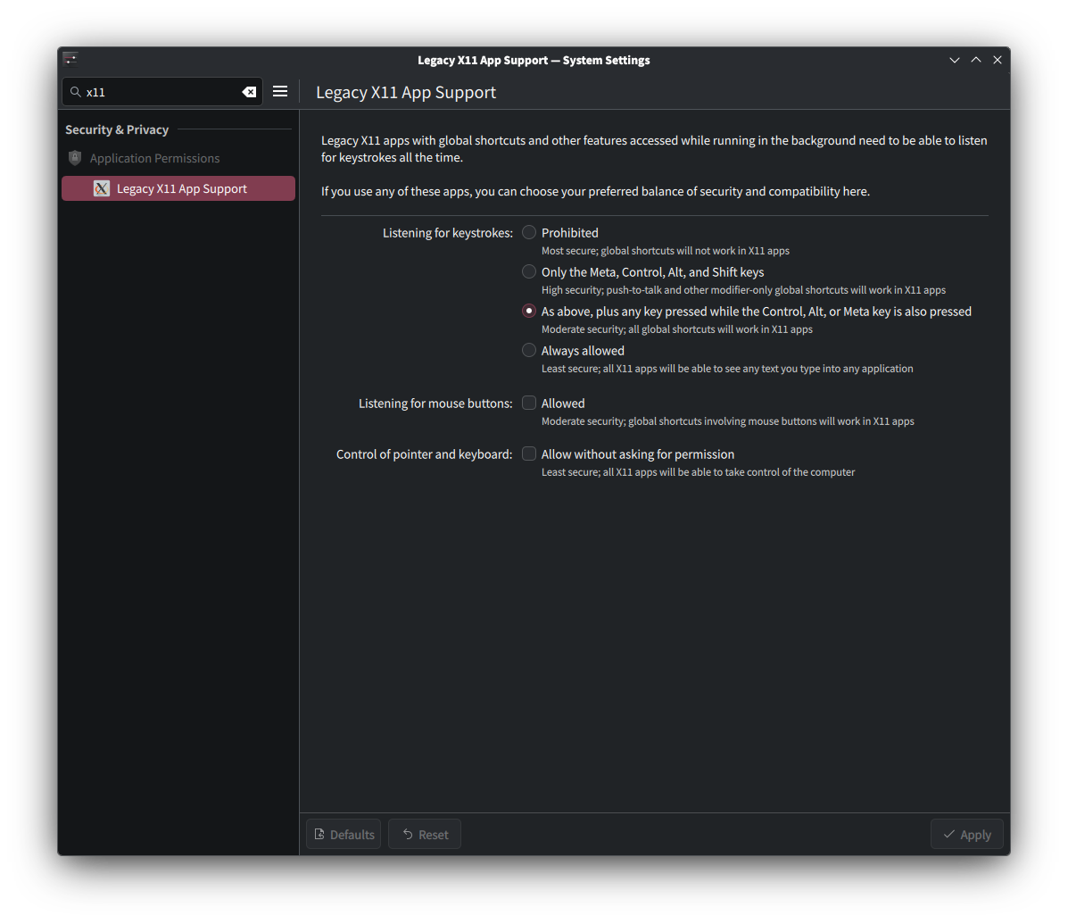Screen dimensions: 1068x924
Task: Click the Legacy X11 App Support page heading
Action: [406, 93]
